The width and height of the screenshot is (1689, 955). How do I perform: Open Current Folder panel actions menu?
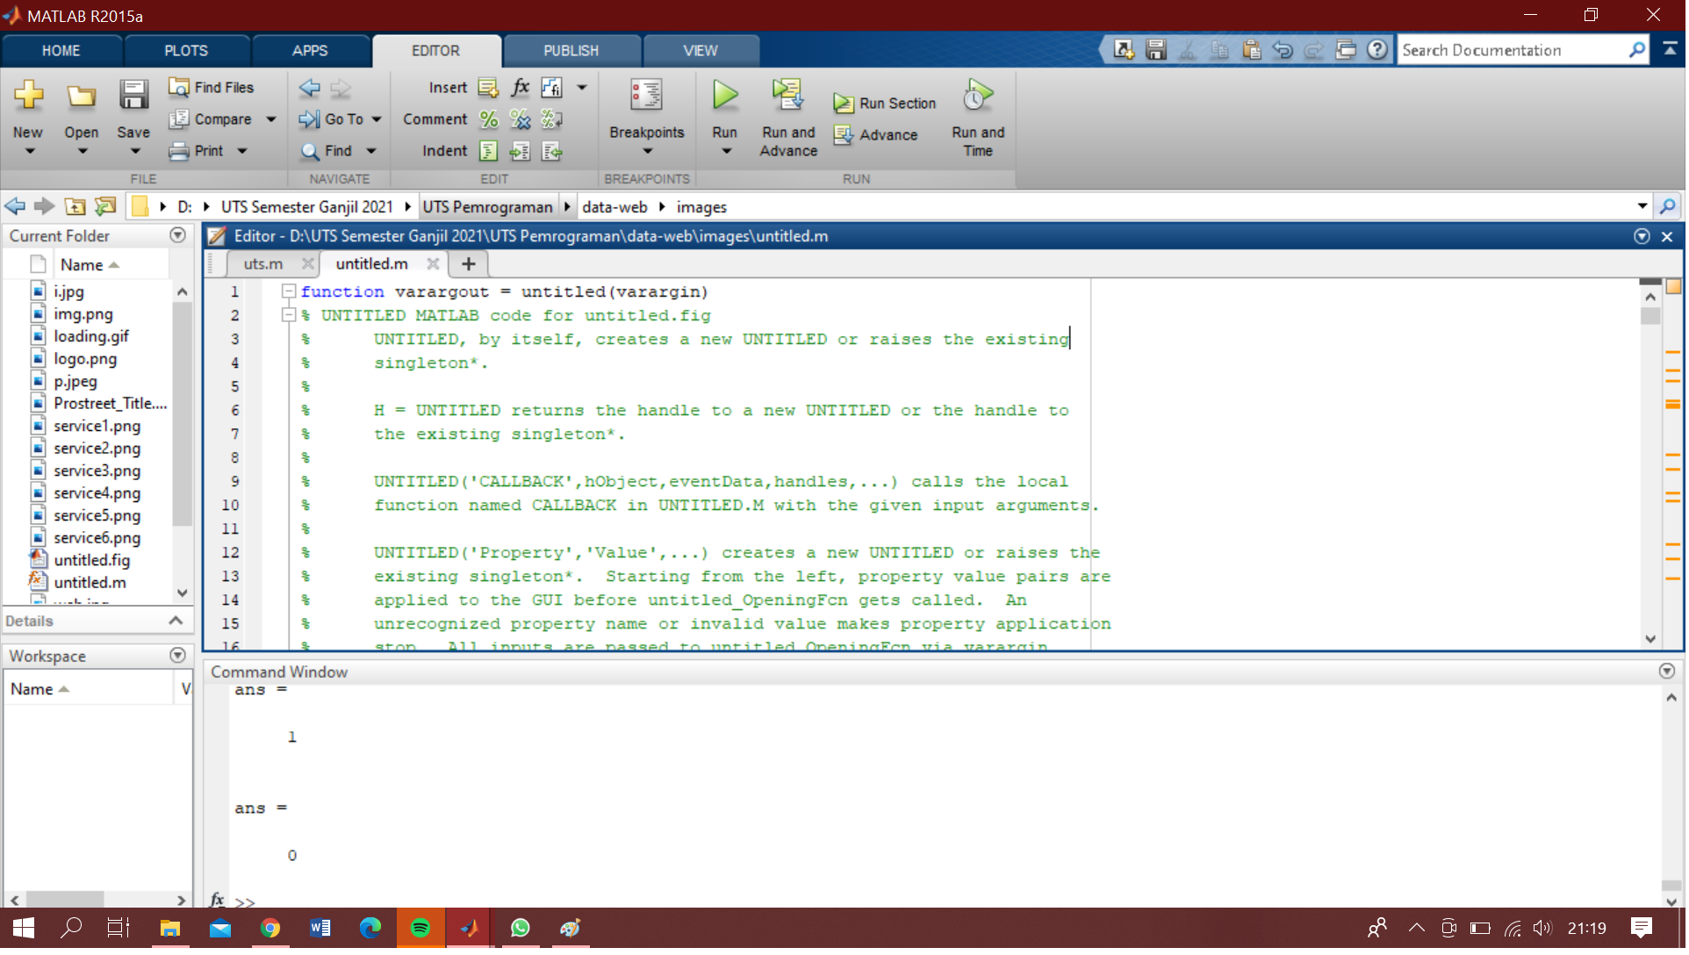coord(178,236)
